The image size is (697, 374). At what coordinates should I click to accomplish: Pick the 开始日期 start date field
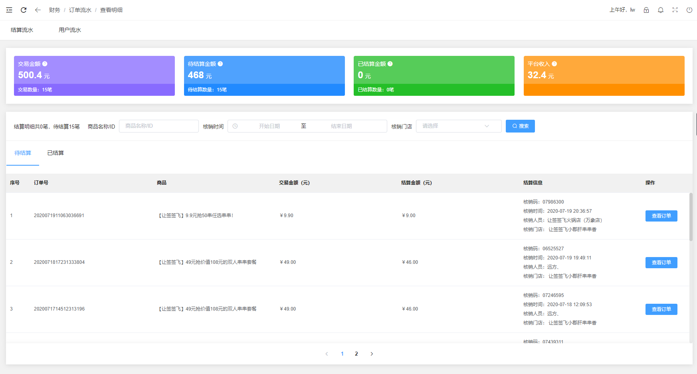pyautogui.click(x=269, y=126)
